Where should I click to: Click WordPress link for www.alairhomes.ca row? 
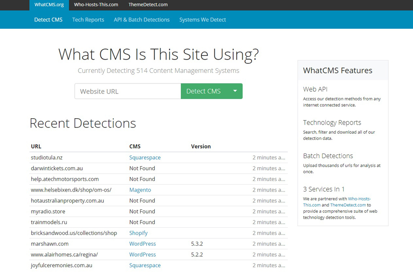point(142,254)
